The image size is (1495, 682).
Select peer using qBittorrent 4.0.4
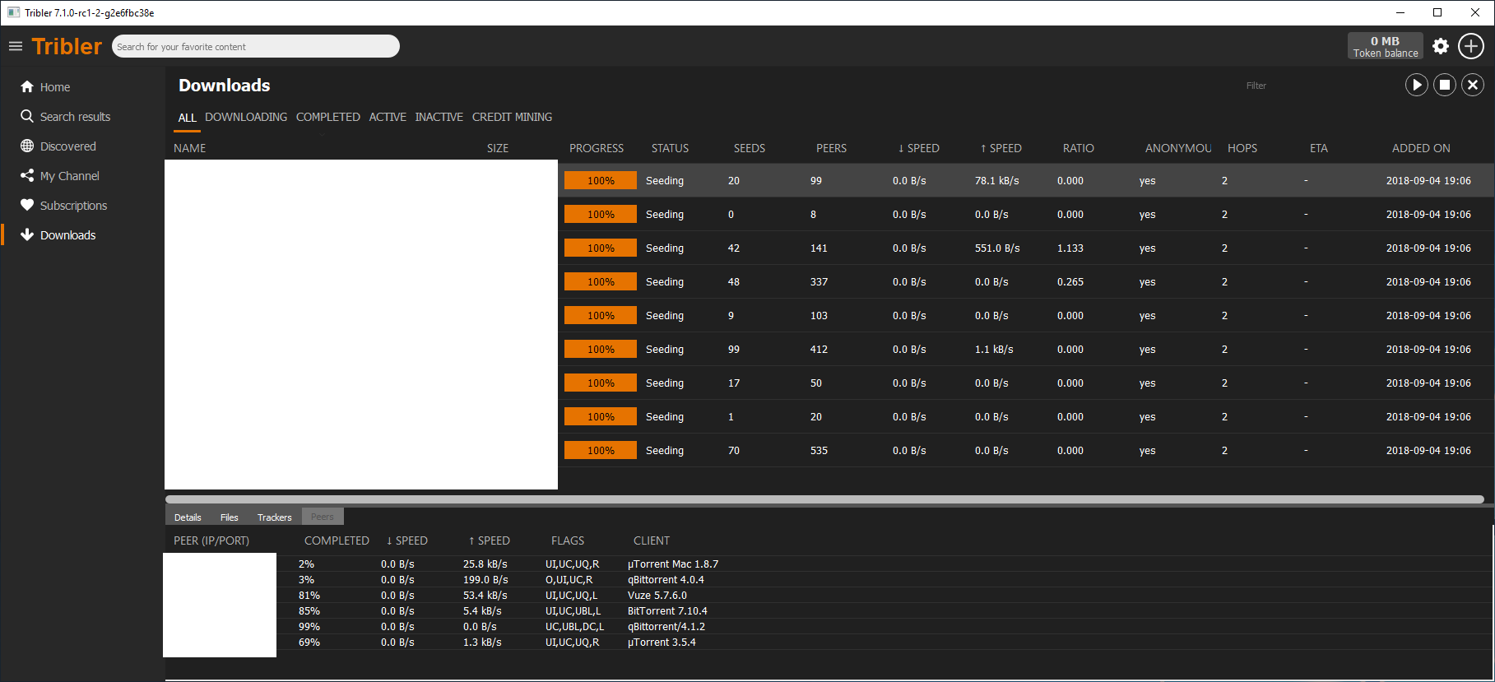pyautogui.click(x=829, y=579)
